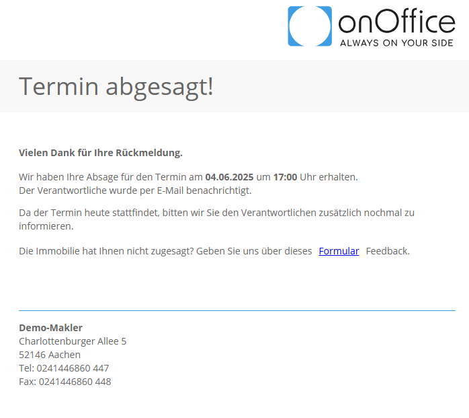Click the ALWAYS ON YOUR SIDE tagline
Screen dimensions: 469x418
[x=396, y=43]
